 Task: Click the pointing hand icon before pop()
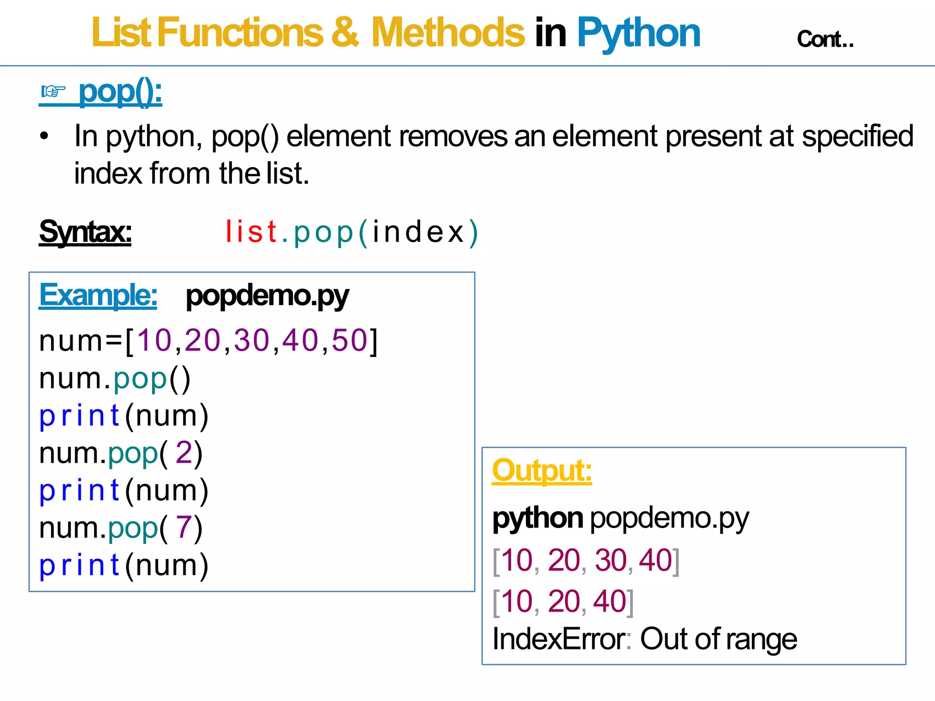[53, 91]
